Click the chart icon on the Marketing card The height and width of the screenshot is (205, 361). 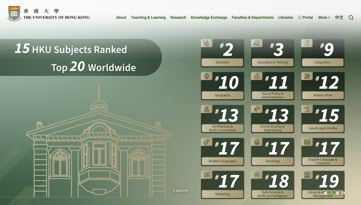click(x=207, y=175)
